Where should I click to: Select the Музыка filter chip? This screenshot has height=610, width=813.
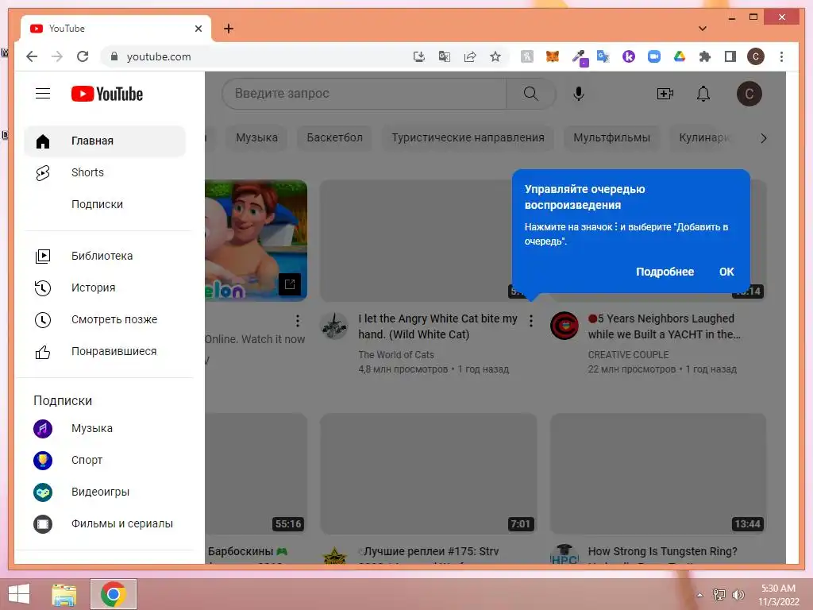256,137
